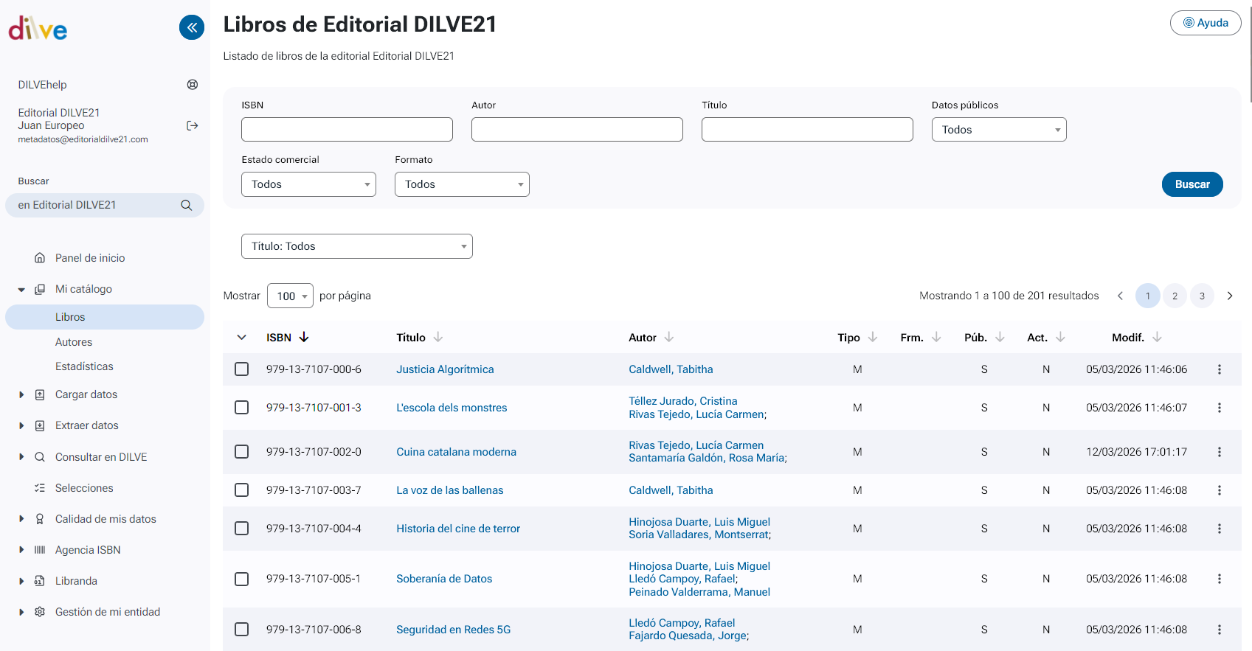Open the book Seguridad en Redes 5G
This screenshot has height=651, width=1252.
(453, 630)
